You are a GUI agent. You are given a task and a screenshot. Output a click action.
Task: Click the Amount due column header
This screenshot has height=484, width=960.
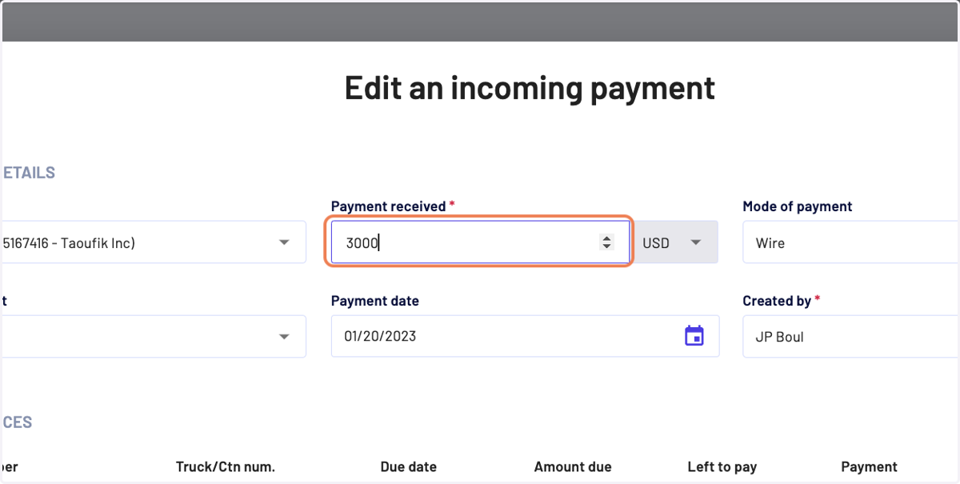[x=573, y=466]
